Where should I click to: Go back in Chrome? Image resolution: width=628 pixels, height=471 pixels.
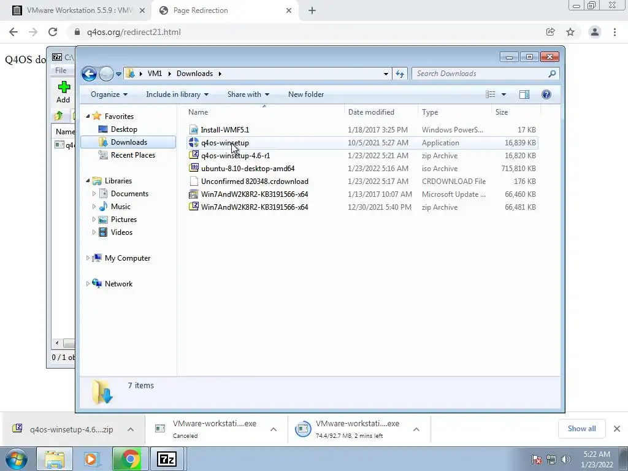click(13, 32)
